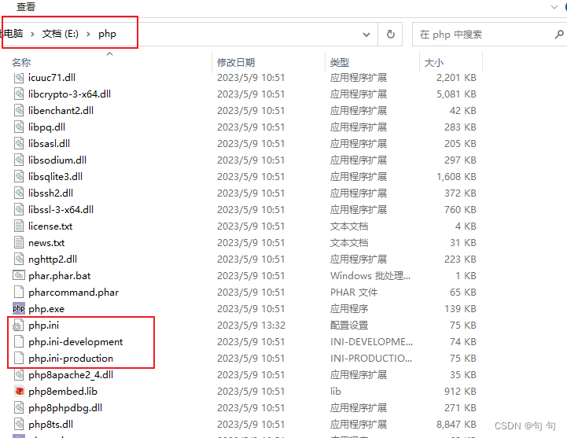Click the php8phpdbg.dll file icon

pos(19,408)
